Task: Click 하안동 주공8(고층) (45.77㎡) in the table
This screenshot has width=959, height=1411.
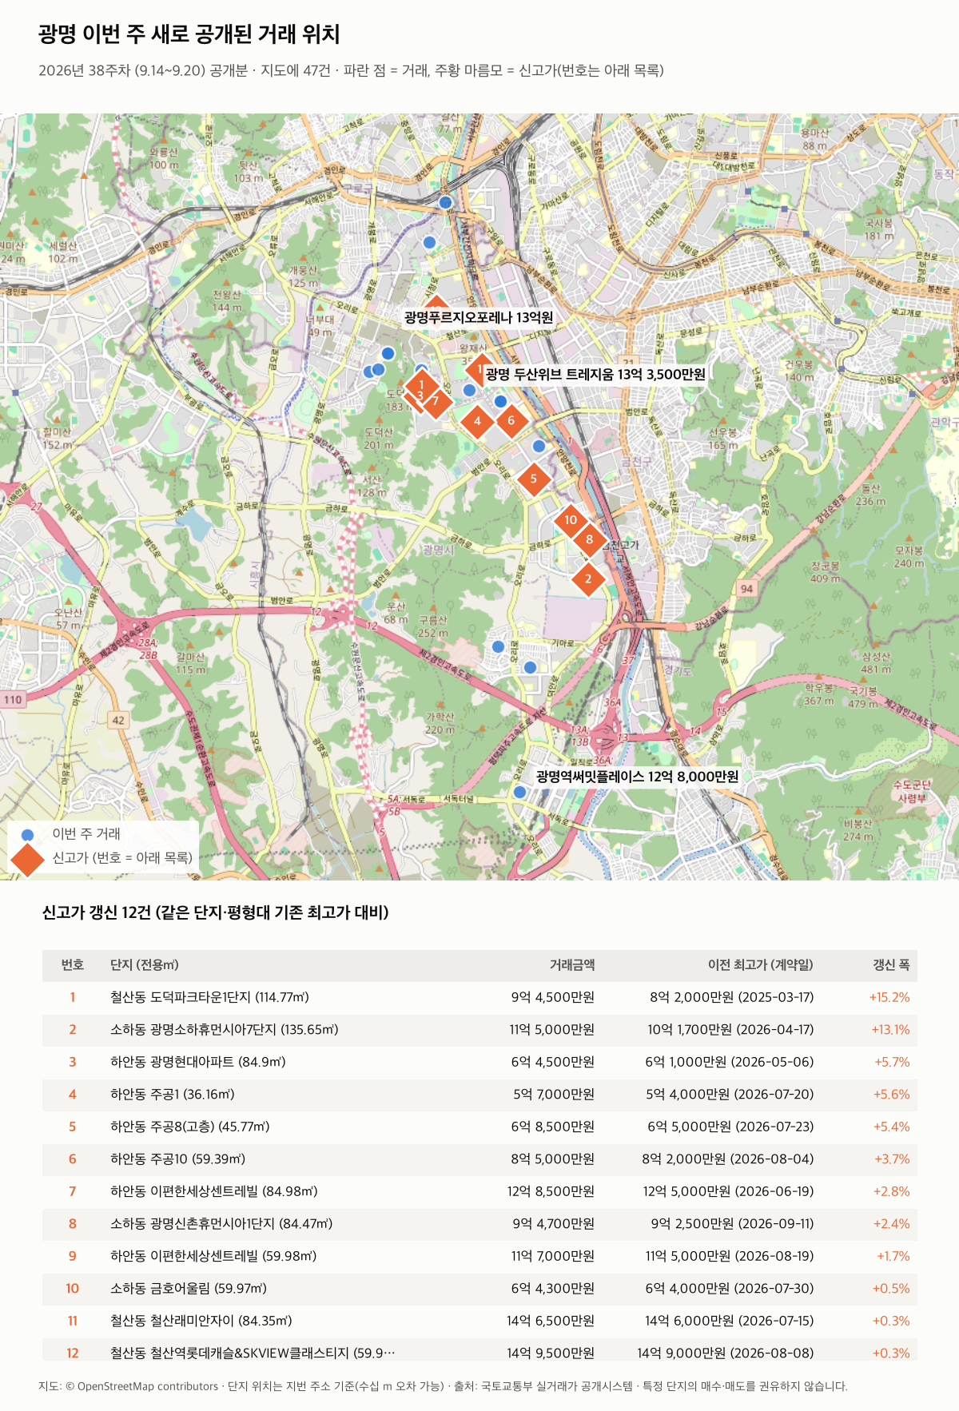Action: click(x=190, y=1127)
